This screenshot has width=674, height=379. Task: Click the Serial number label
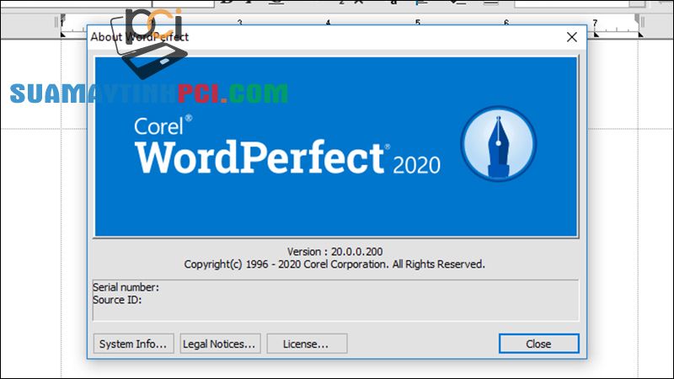(126, 287)
